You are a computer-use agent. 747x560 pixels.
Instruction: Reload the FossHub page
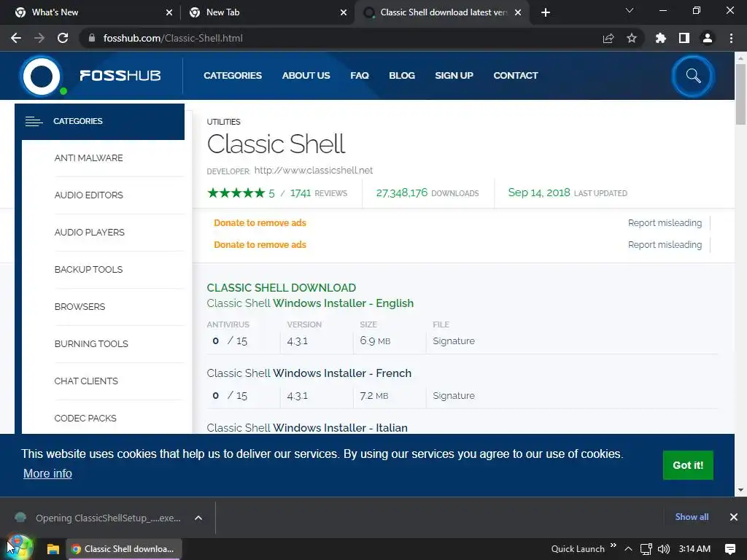click(63, 38)
